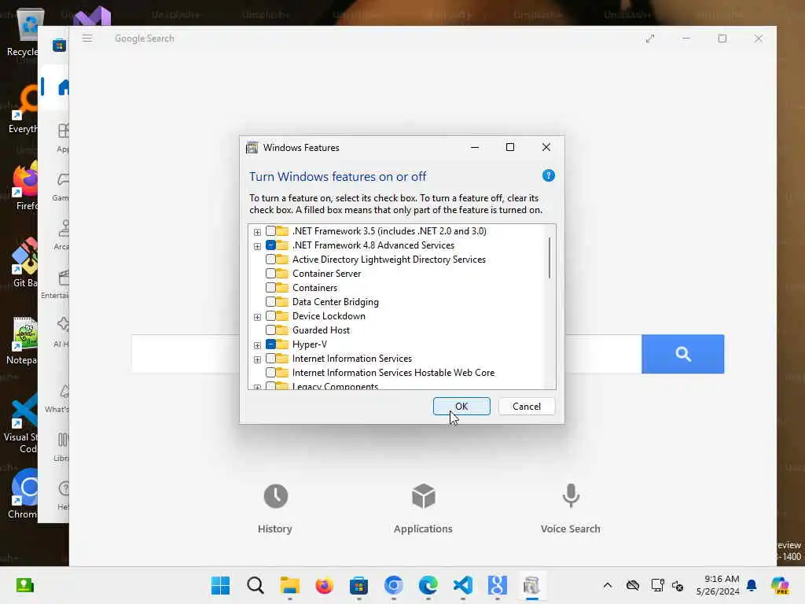Viewport: 805px width, 604px height.
Task: Open hamburger menu in Google Search window
Action: 87,39
